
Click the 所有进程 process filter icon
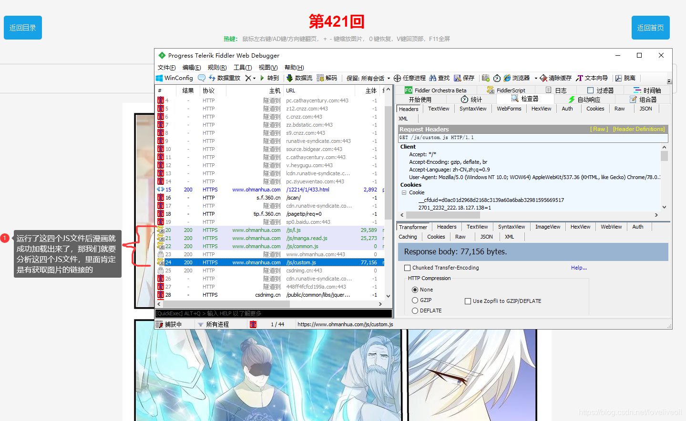(x=201, y=324)
